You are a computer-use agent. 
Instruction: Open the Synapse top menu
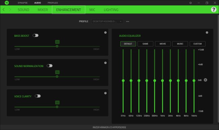(x=23, y=3)
